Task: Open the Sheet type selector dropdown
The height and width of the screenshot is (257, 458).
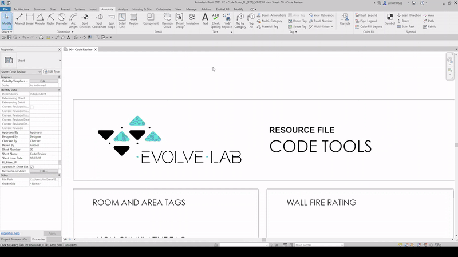Action: point(60,61)
